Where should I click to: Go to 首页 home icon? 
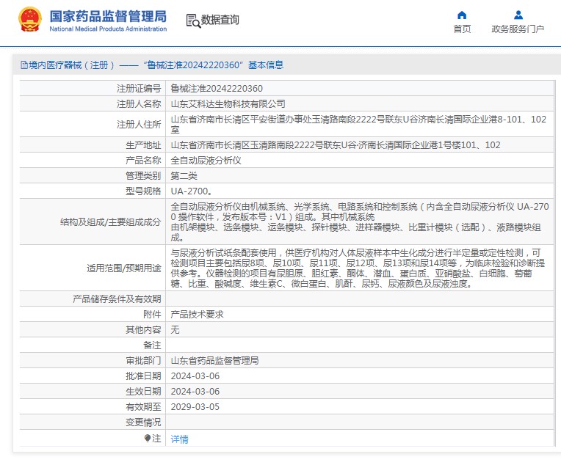(462, 15)
